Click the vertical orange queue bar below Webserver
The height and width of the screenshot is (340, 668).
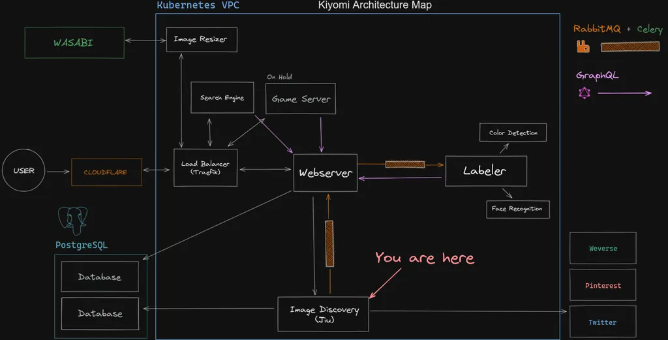329,243
